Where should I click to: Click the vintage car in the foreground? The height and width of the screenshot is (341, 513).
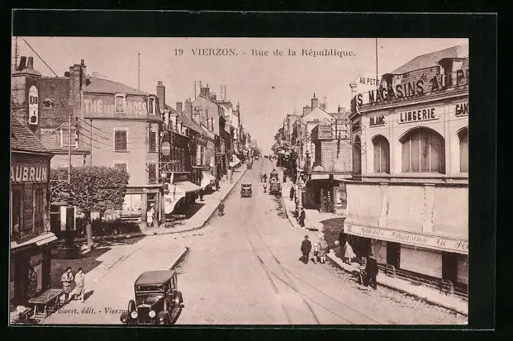coord(154,297)
